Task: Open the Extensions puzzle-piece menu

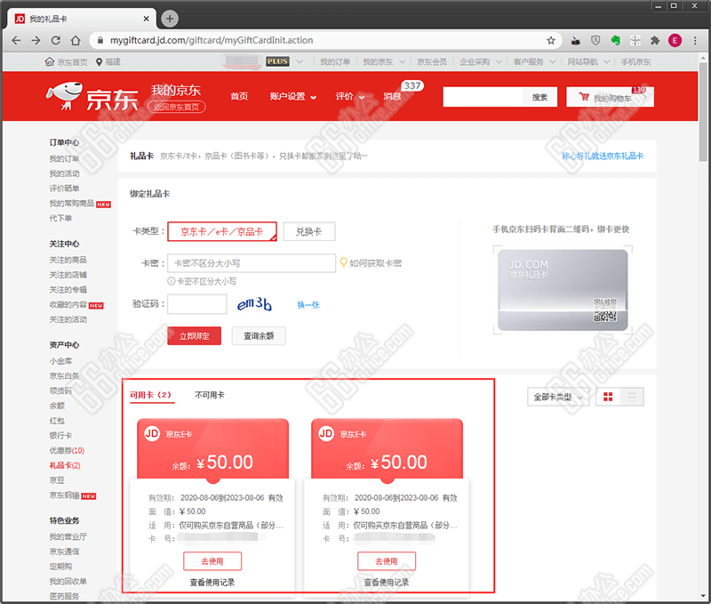Action: click(655, 40)
